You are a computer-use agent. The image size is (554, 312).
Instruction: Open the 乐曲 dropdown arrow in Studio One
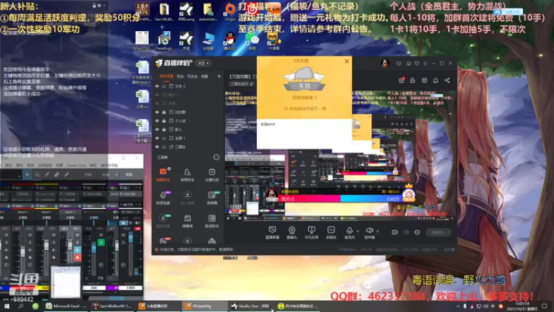pos(116,175)
